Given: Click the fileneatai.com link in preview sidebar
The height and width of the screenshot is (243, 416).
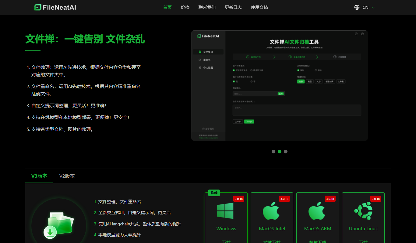Looking at the screenshot, I should 209,138.
